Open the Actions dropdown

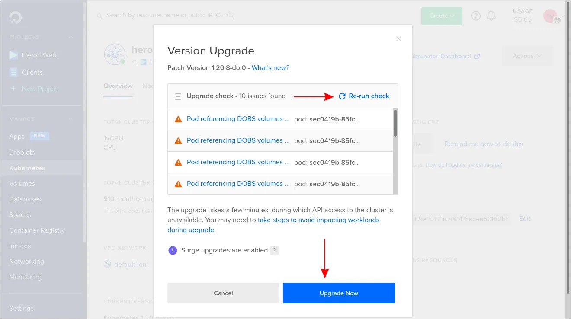point(527,56)
